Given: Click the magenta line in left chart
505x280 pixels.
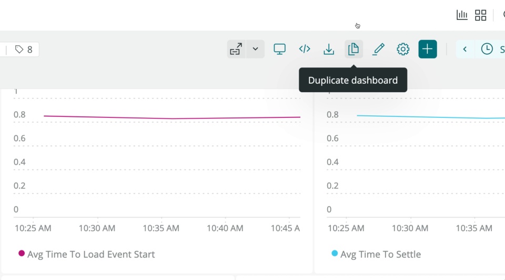Looking at the screenshot, I should click(x=173, y=118).
